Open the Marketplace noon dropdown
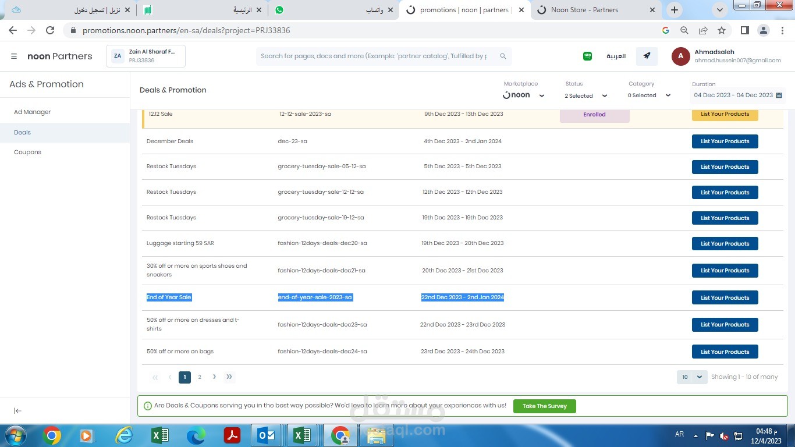 click(524, 95)
